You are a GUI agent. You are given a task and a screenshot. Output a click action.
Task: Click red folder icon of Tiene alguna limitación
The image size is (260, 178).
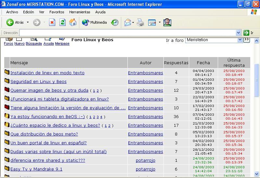[7, 107]
